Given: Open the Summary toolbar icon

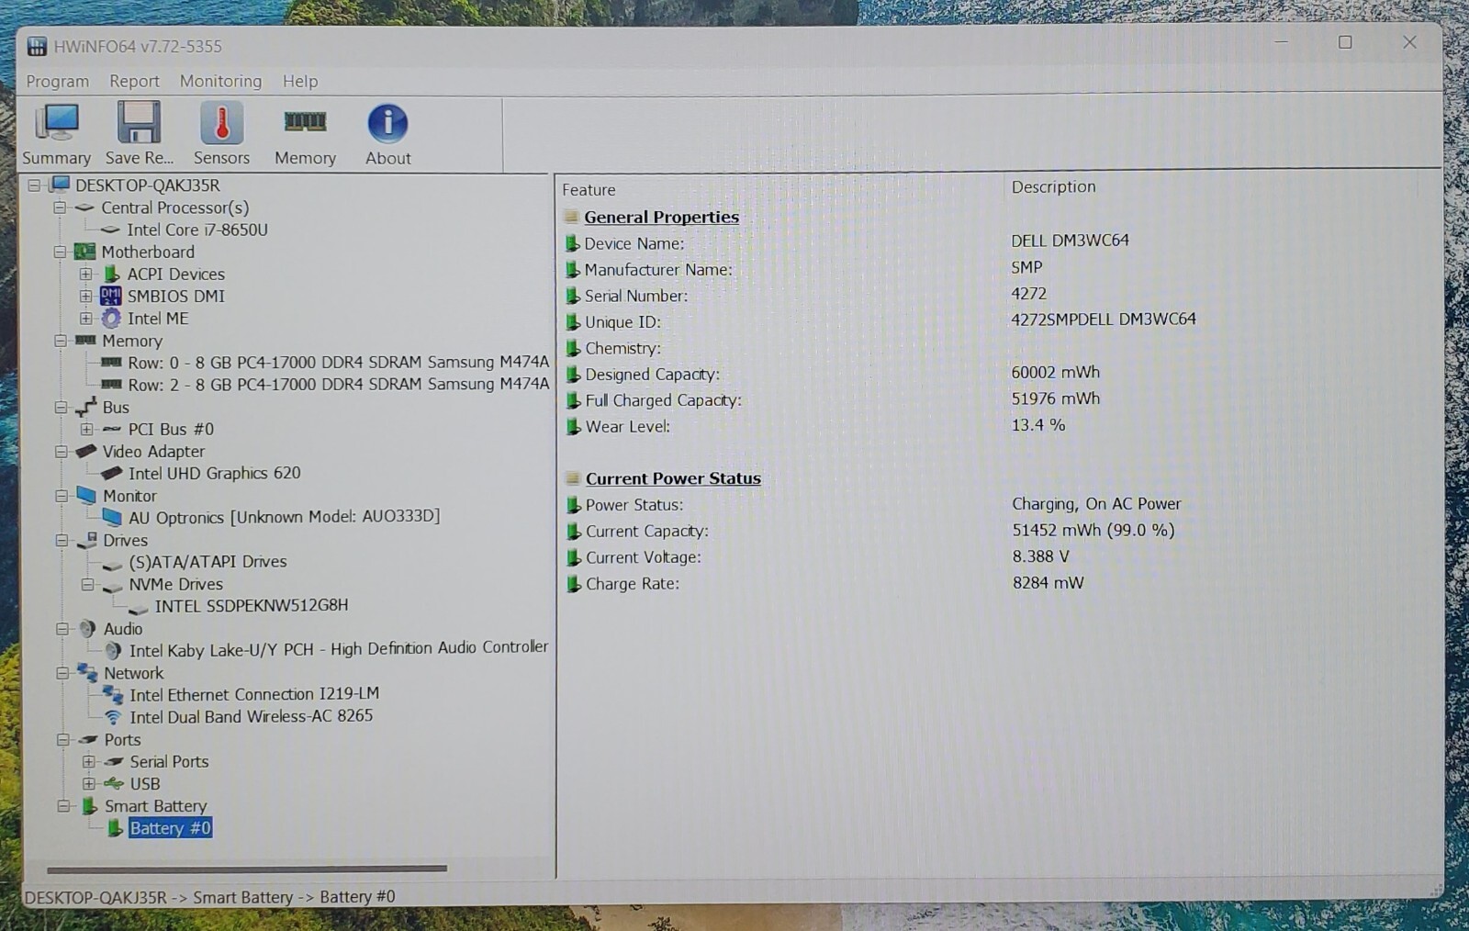Looking at the screenshot, I should click(x=56, y=134).
